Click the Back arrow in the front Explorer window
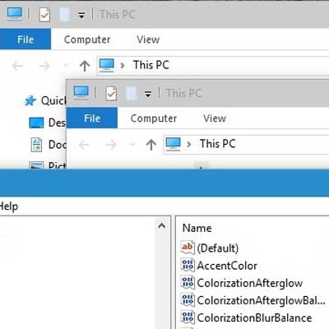 (84, 145)
